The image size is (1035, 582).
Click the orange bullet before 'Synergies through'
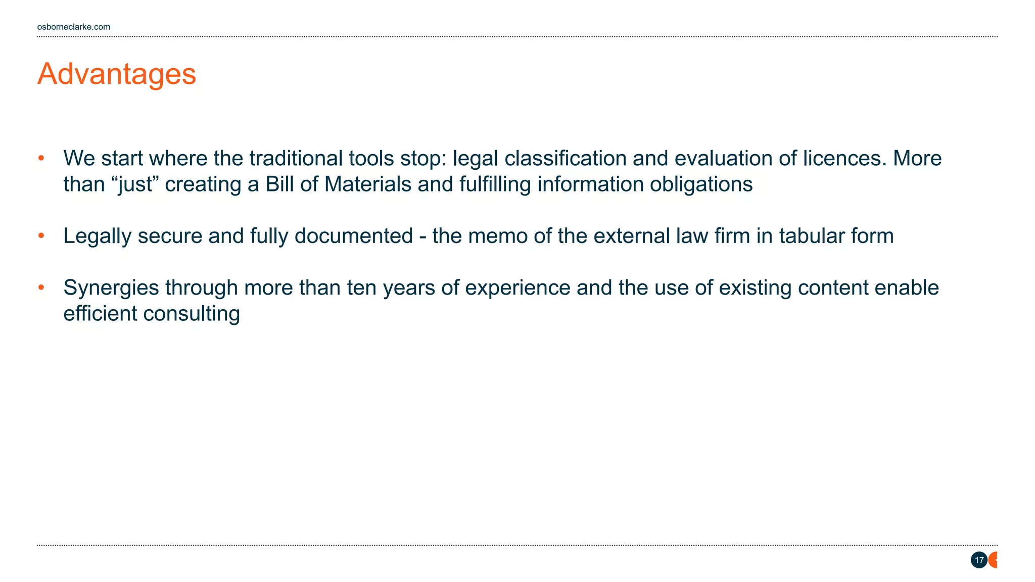point(41,287)
